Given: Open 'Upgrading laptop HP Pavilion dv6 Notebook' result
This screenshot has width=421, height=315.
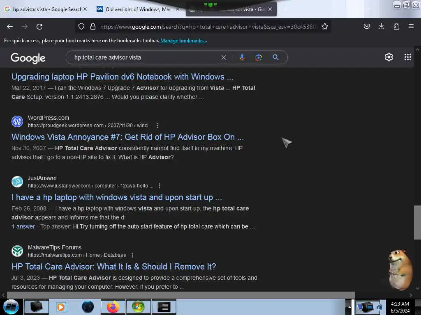Looking at the screenshot, I should coord(122,77).
